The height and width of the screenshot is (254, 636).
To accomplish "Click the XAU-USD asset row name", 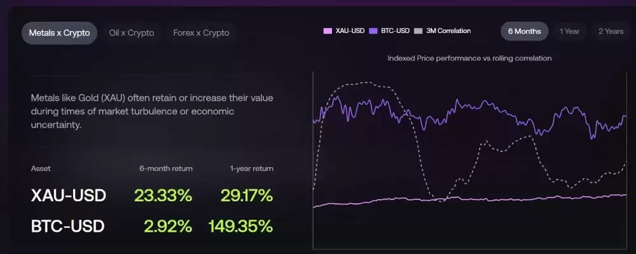I will (69, 196).
